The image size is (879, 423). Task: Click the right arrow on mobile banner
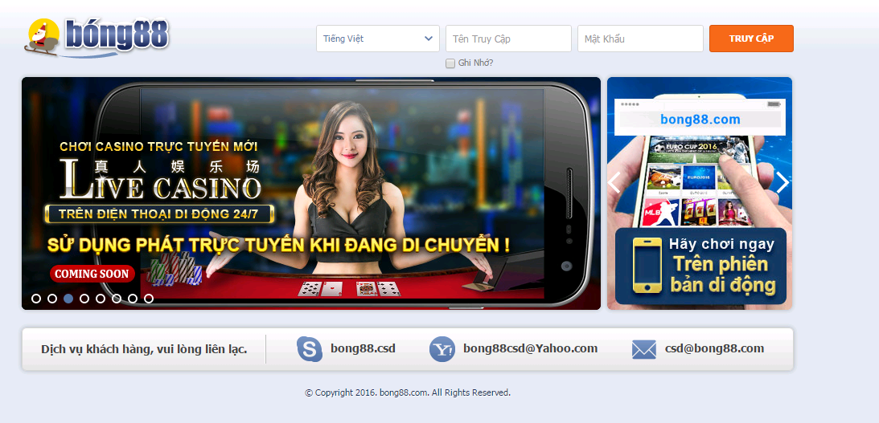(x=782, y=182)
